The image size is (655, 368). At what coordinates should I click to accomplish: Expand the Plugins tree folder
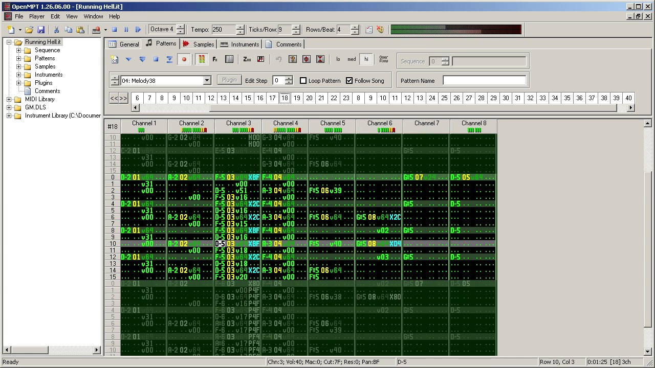point(19,83)
